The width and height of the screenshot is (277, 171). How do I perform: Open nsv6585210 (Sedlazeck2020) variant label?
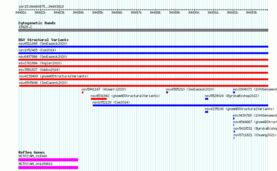coord(190,89)
